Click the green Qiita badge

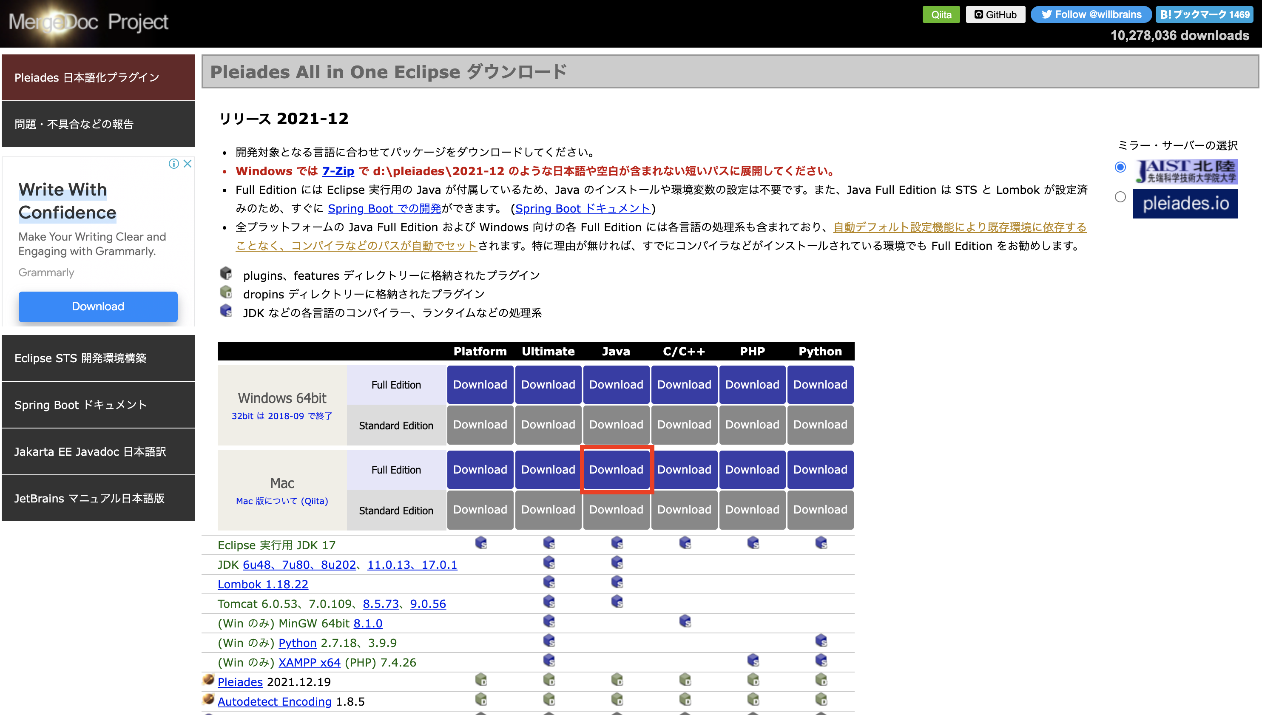click(941, 14)
